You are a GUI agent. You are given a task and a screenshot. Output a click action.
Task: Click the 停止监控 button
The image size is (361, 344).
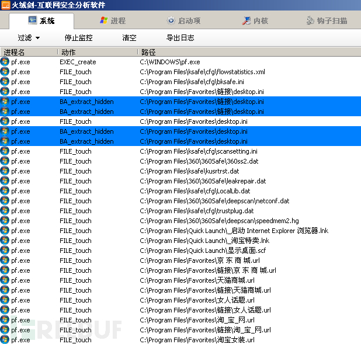[x=78, y=38]
